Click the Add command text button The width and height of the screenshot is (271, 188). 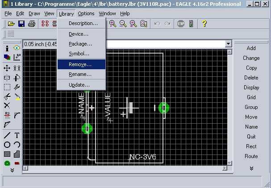[251, 48]
